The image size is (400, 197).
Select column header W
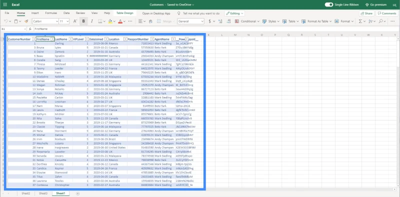[x=368, y=35]
